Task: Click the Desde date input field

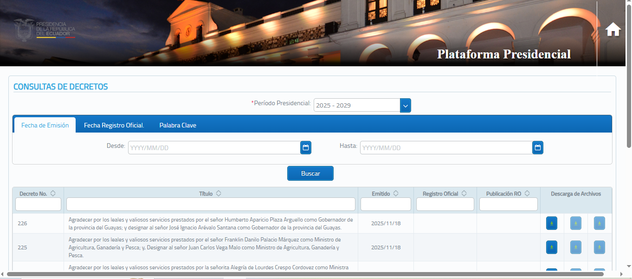Action: tap(214, 148)
